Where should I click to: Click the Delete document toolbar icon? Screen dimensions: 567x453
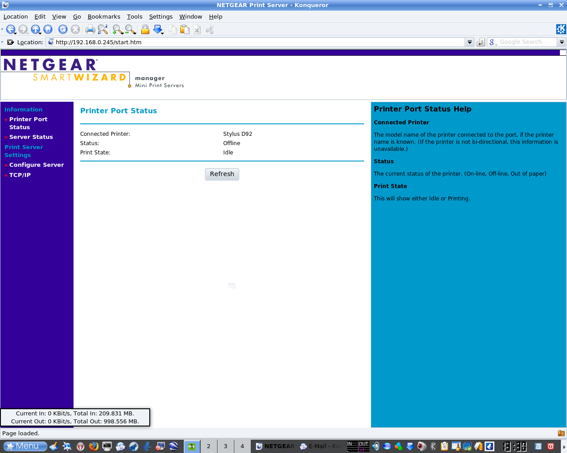tap(198, 30)
